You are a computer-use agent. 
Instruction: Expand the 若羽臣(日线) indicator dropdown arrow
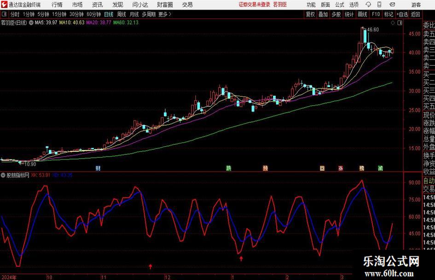(31, 23)
